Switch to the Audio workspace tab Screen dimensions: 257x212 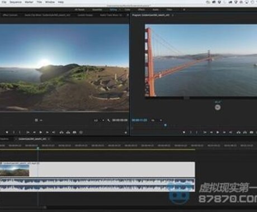coord(155,9)
